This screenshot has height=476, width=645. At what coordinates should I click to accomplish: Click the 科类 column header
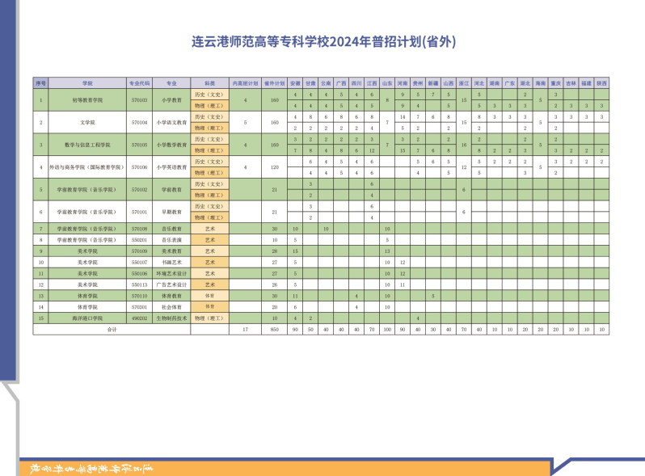tap(209, 83)
